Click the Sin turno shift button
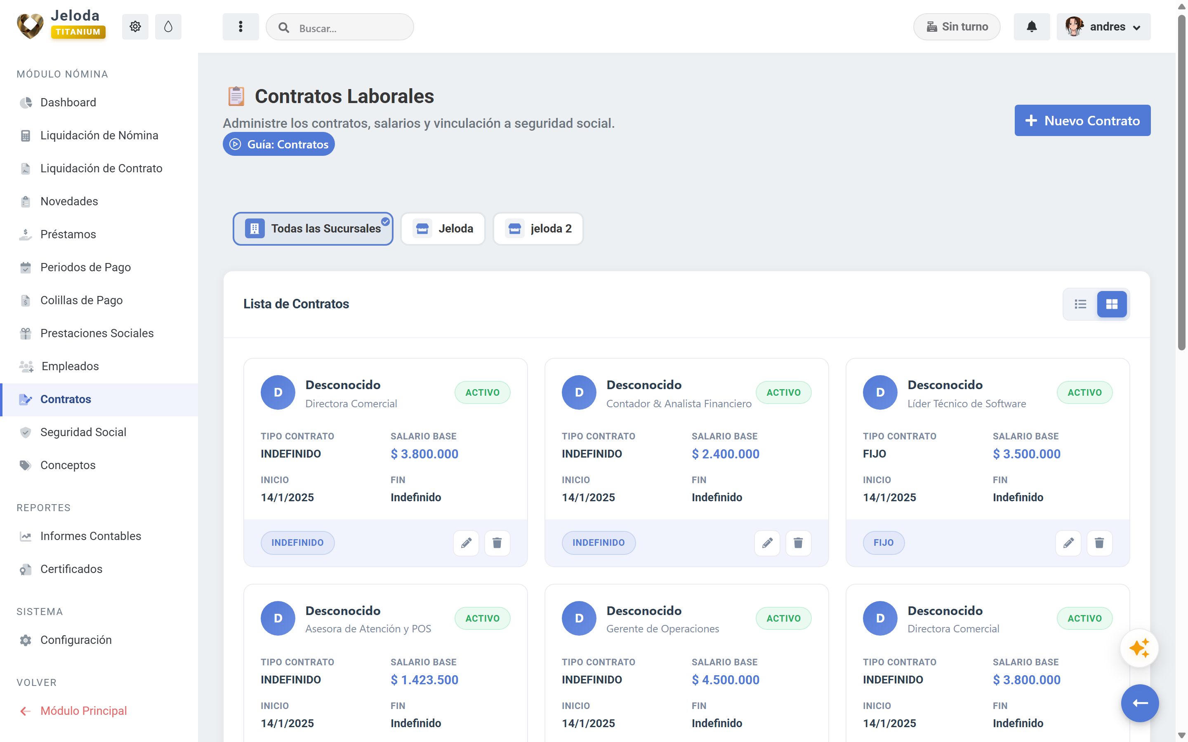This screenshot has width=1188, height=742. tap(956, 26)
